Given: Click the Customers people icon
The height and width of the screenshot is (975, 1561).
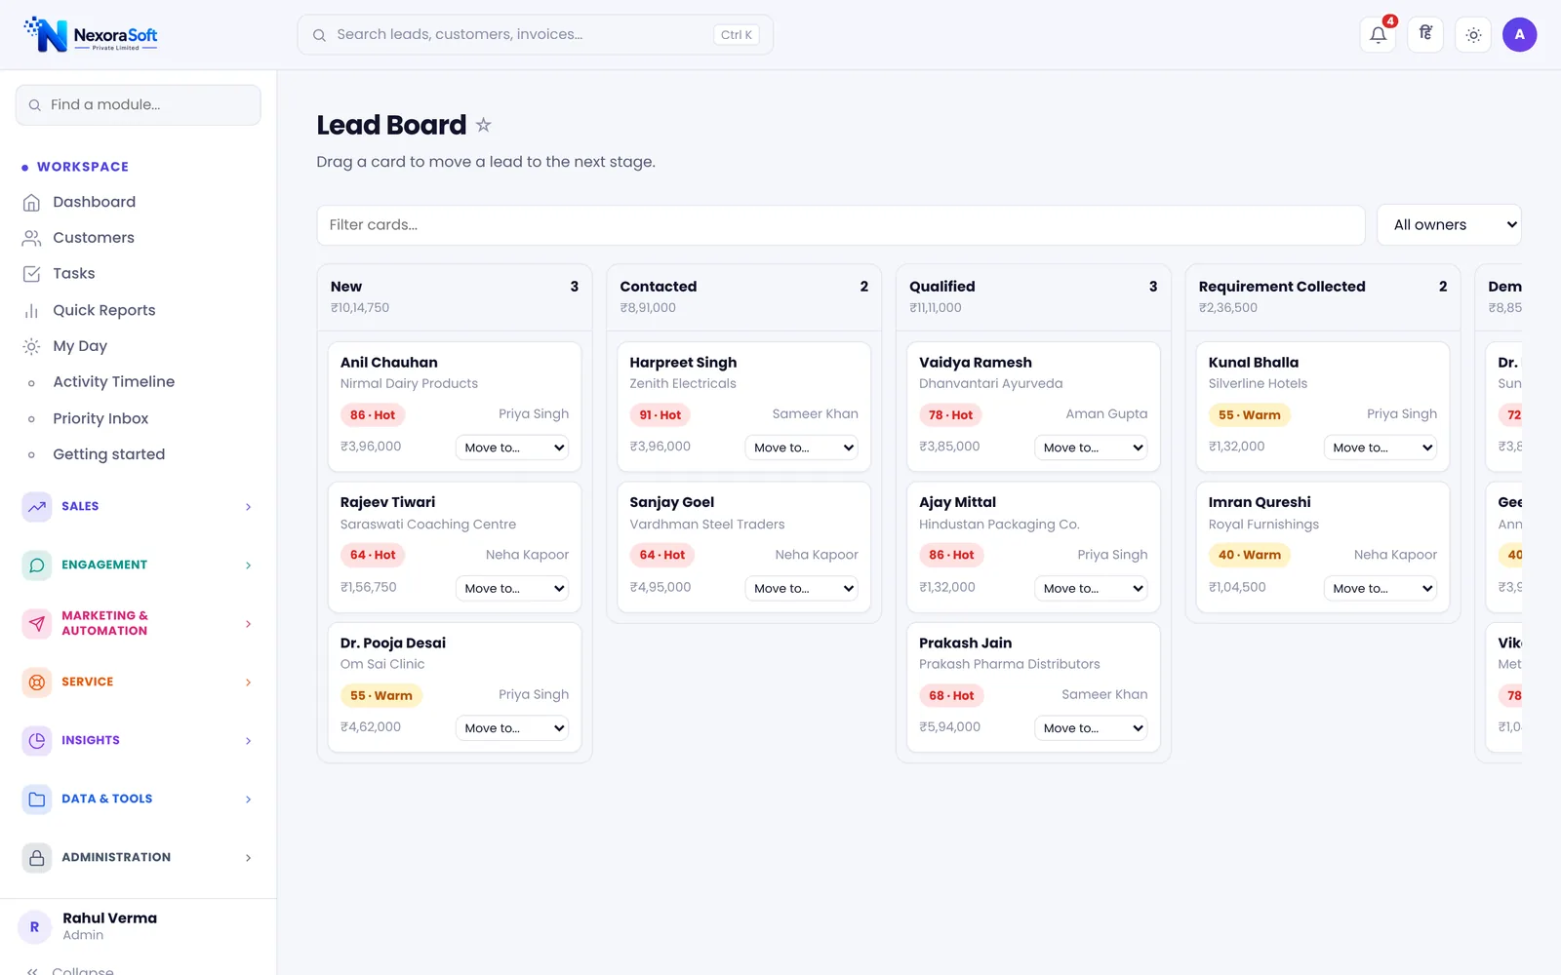Looking at the screenshot, I should (31, 238).
